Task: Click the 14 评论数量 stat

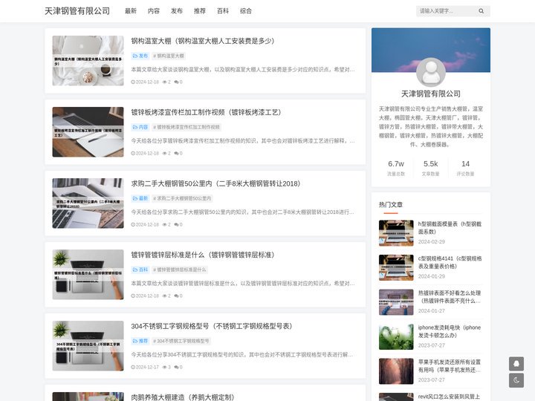Action: click(465, 168)
